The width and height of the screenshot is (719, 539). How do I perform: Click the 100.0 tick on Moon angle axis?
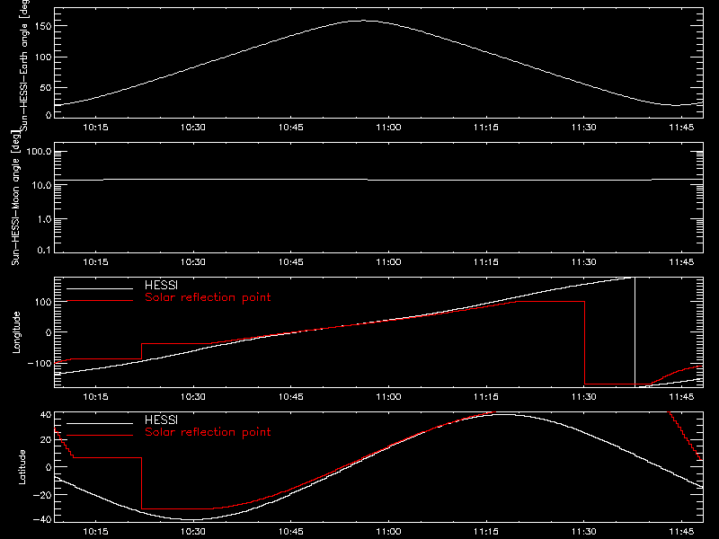point(39,151)
